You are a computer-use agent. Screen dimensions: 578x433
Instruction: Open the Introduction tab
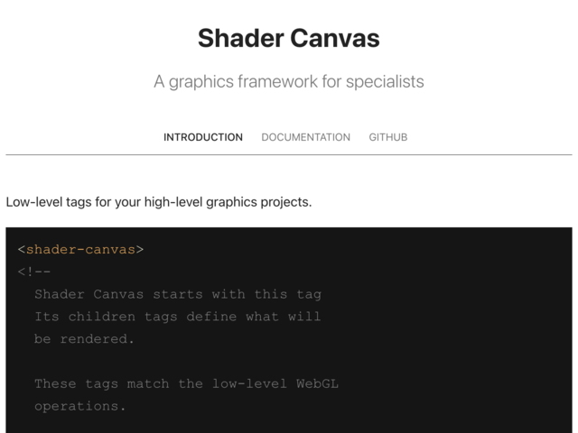click(x=203, y=137)
